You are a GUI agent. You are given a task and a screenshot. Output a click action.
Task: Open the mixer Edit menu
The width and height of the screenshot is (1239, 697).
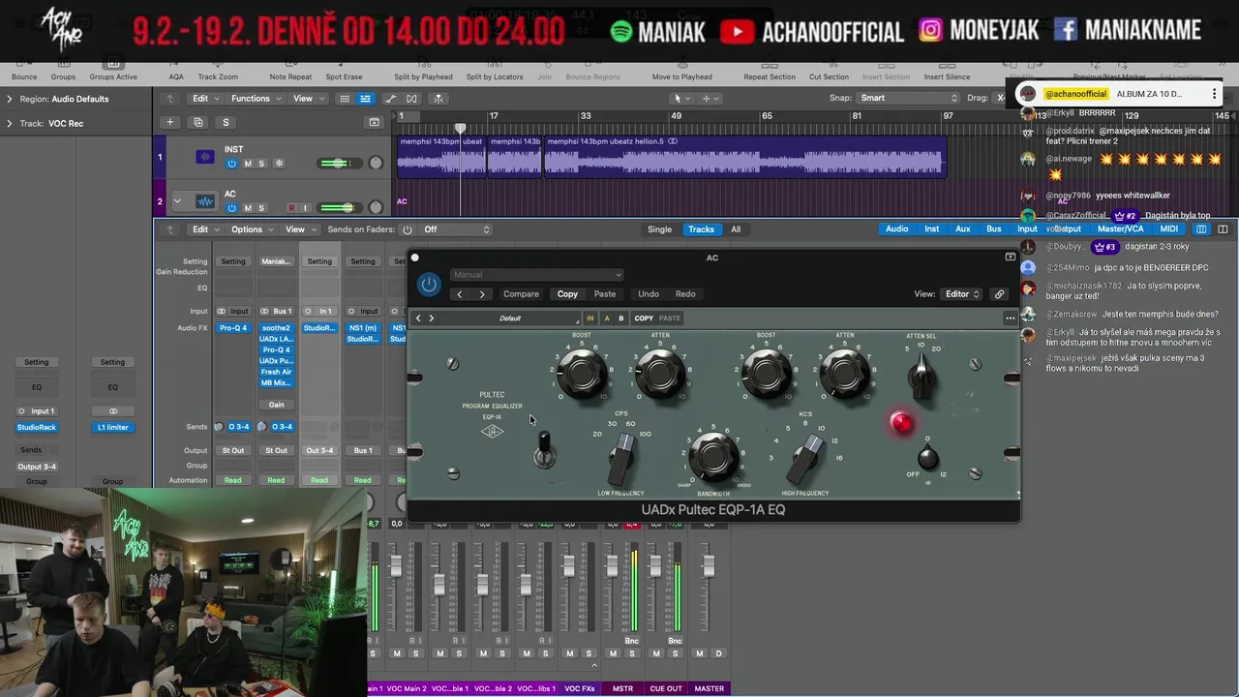tap(204, 229)
